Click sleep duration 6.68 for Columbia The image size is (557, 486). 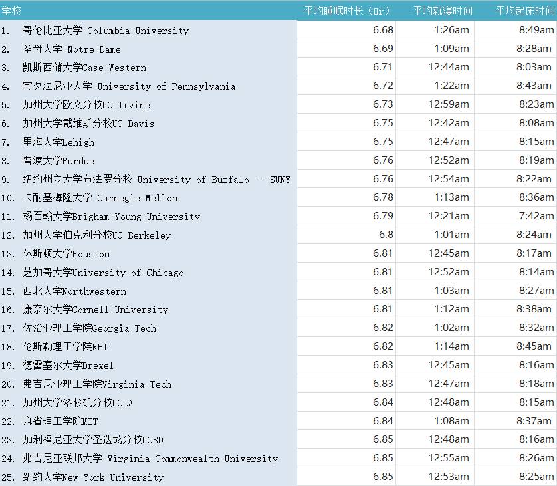pos(383,29)
